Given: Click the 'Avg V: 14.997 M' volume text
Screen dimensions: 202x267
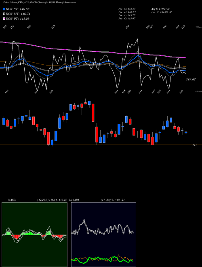Looking at the screenshot, I should pyautogui.click(x=160, y=8).
